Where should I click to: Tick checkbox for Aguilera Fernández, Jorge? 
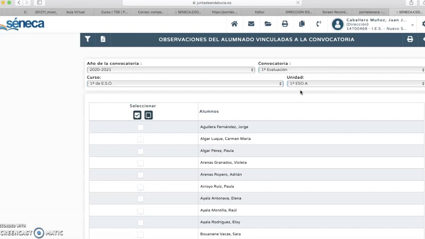click(x=141, y=127)
